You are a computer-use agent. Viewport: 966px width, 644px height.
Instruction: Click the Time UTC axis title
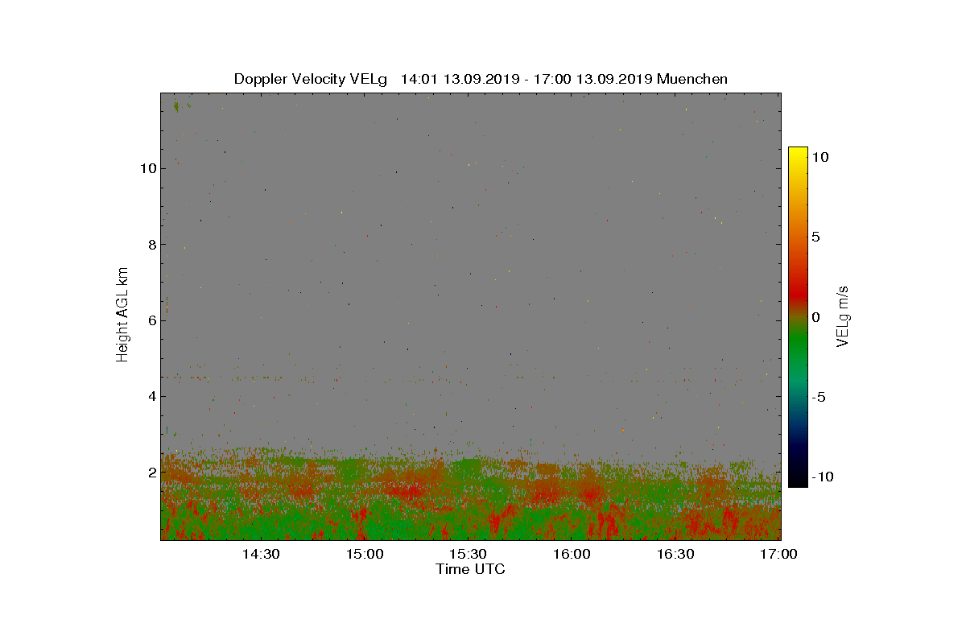(x=471, y=569)
